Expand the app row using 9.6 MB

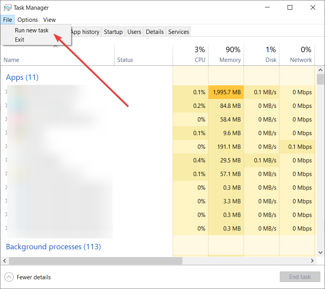coord(6,133)
